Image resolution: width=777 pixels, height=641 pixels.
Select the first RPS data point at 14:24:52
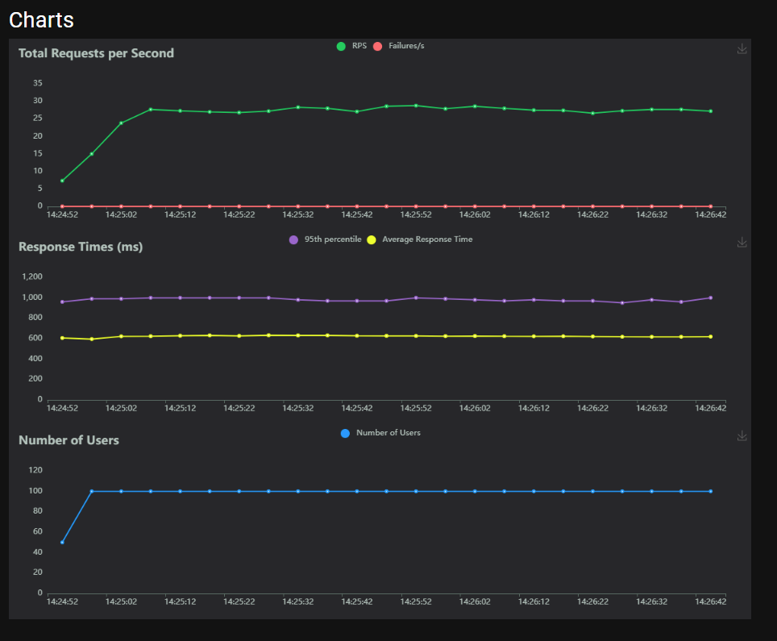(62, 181)
